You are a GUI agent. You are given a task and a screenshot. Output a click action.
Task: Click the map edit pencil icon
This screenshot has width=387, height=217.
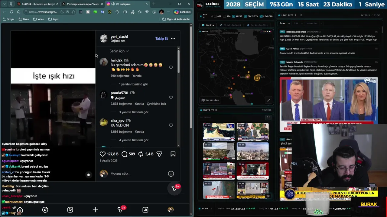pyautogui.click(x=268, y=100)
